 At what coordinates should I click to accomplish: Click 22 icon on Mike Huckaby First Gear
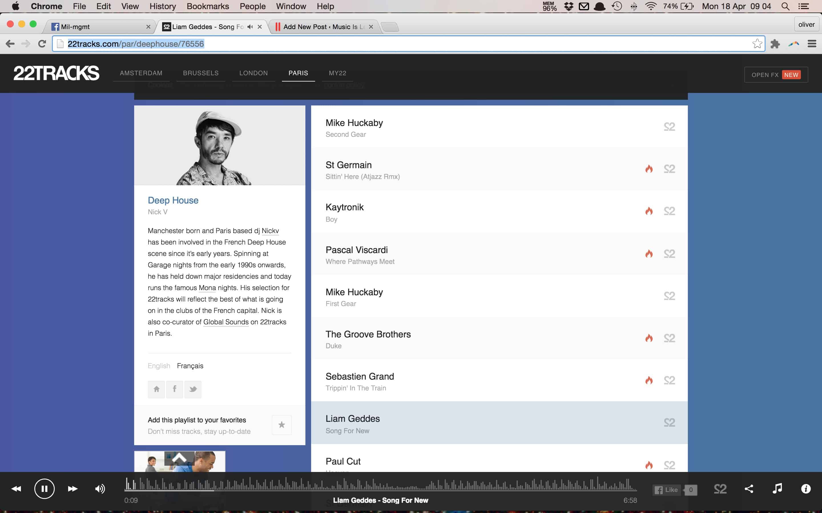click(670, 296)
